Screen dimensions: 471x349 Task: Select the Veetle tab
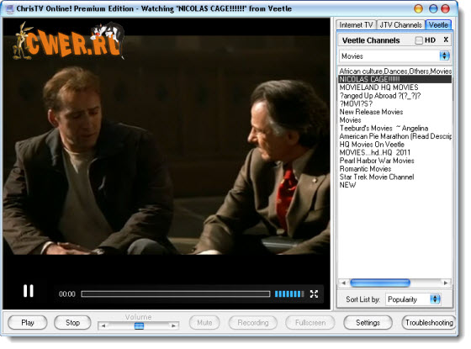pos(438,25)
